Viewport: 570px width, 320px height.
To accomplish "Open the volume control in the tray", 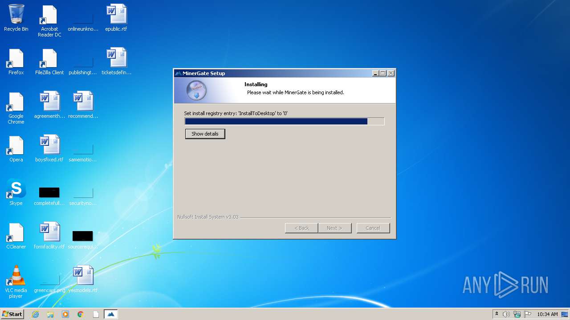I will [x=506, y=314].
